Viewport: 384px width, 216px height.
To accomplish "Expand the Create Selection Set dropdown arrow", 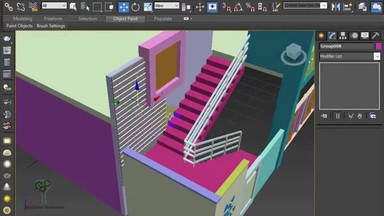I will pos(324,5).
